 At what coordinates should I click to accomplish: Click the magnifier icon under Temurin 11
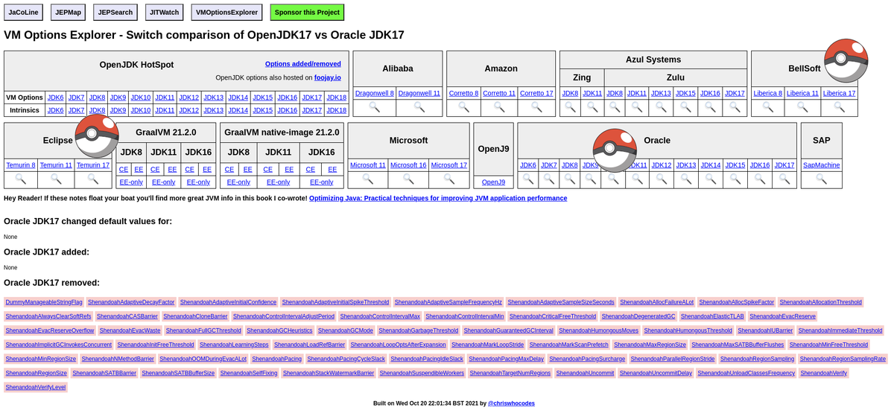tap(56, 179)
